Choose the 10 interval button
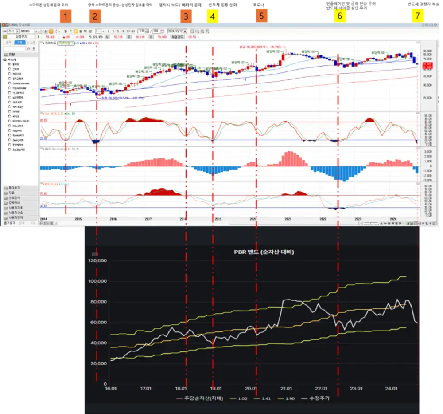This screenshot has width=443, height=414. pyautogui.click(x=123, y=31)
